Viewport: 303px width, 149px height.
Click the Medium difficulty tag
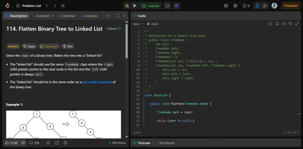click(13, 46)
